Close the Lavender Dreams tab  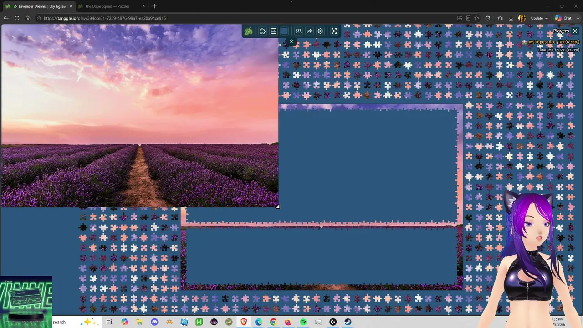[71, 6]
